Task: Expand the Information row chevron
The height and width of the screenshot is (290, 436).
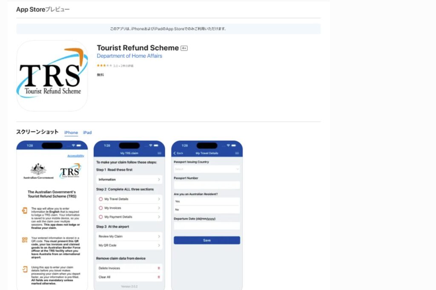Action: pyautogui.click(x=159, y=179)
